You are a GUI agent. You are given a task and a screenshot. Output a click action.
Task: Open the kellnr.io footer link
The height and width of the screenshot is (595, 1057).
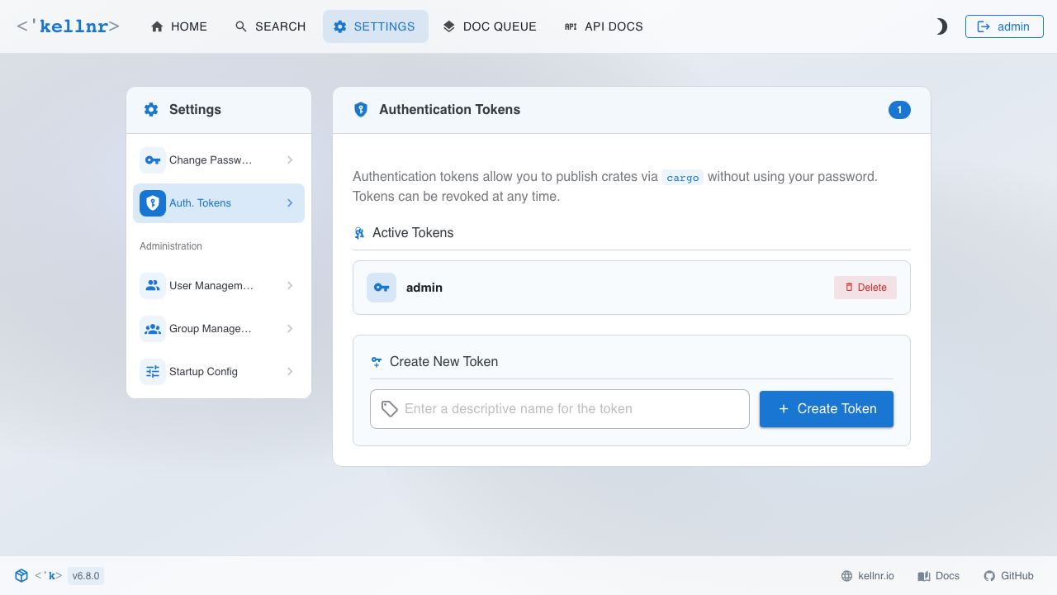(x=868, y=576)
